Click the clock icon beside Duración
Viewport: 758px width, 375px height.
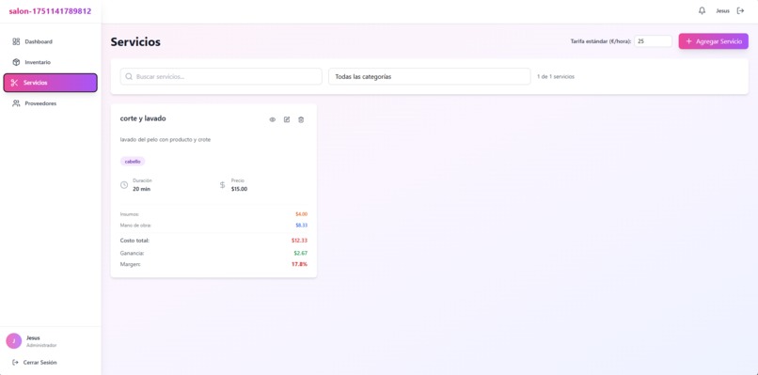click(124, 184)
